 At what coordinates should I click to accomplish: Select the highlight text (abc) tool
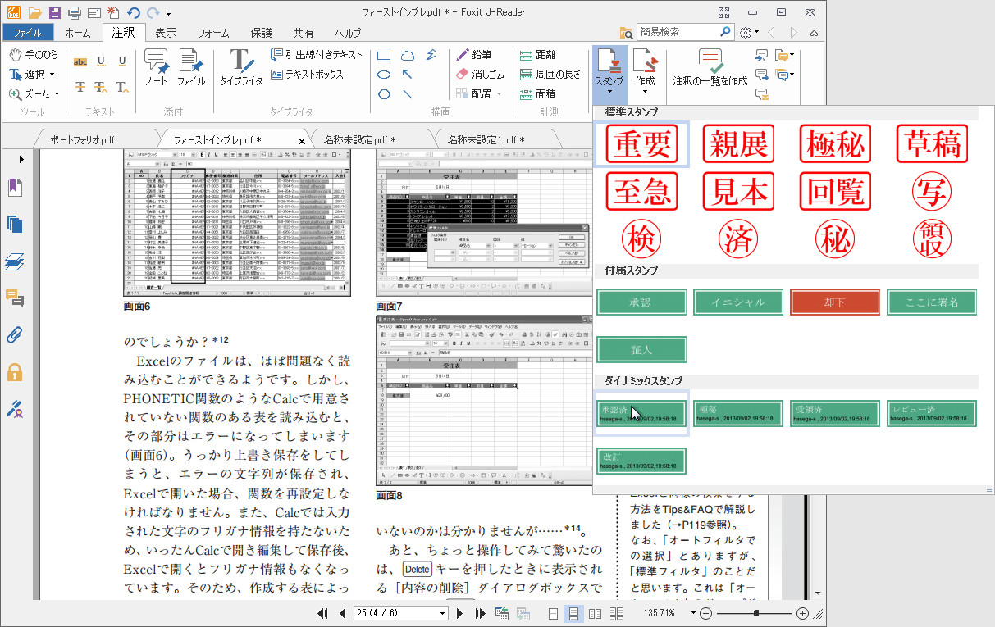pos(80,61)
